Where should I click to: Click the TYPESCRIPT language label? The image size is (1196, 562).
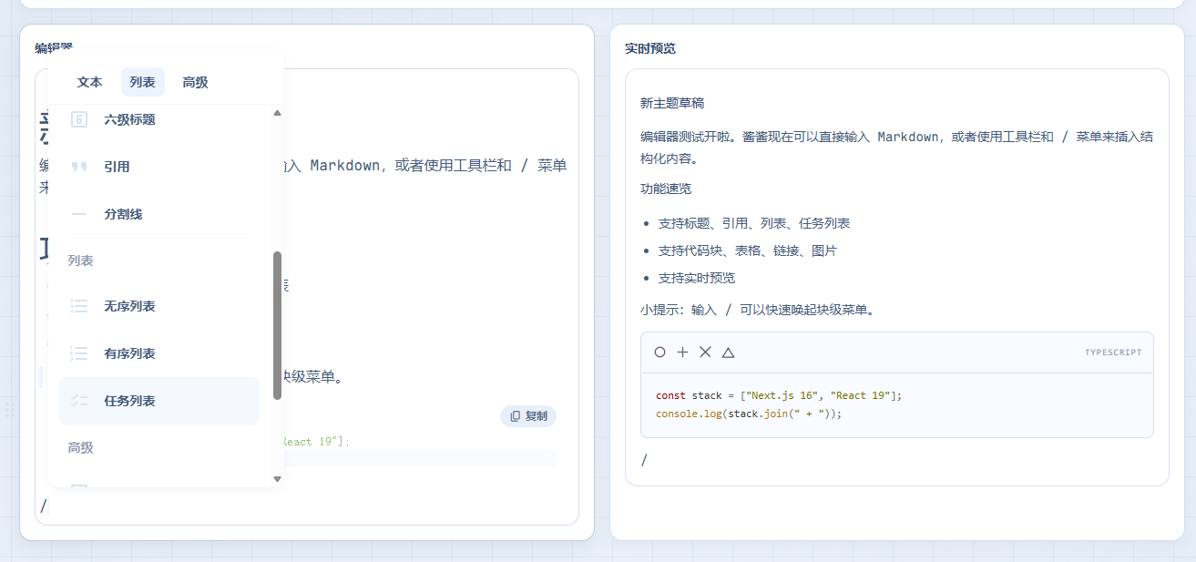[1112, 353]
